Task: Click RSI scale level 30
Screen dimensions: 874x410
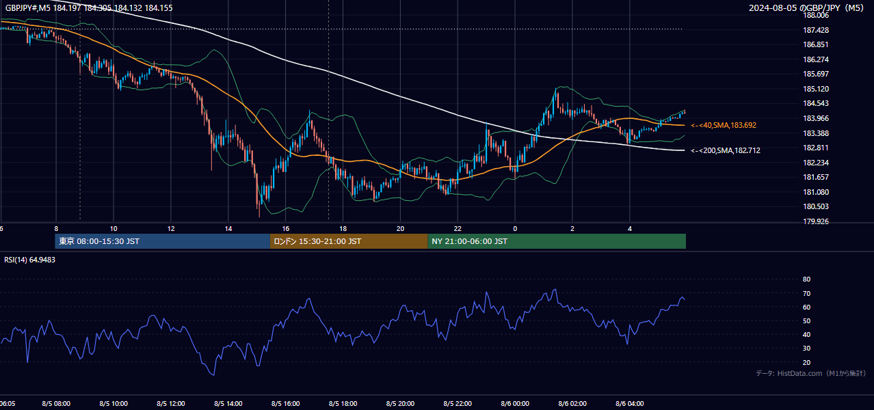Action: (806, 348)
